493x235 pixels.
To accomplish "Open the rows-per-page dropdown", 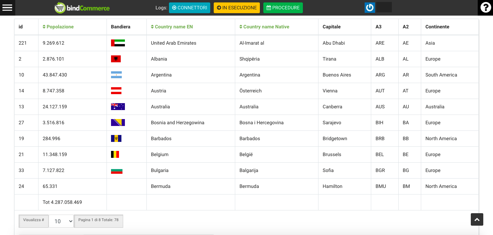I will pyautogui.click(x=61, y=221).
